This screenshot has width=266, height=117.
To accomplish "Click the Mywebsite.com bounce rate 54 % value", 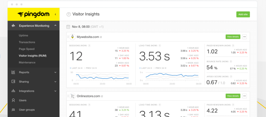I will click(x=212, y=68).
